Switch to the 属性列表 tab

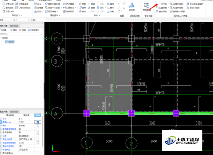tap(4, 112)
